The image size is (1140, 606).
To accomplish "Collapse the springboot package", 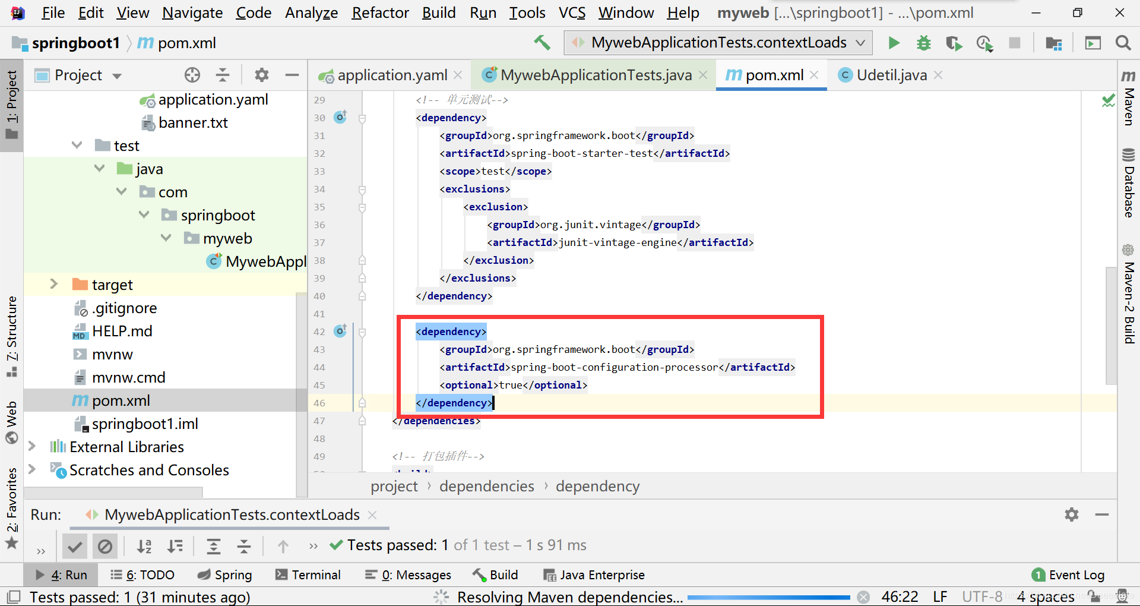I will point(144,215).
